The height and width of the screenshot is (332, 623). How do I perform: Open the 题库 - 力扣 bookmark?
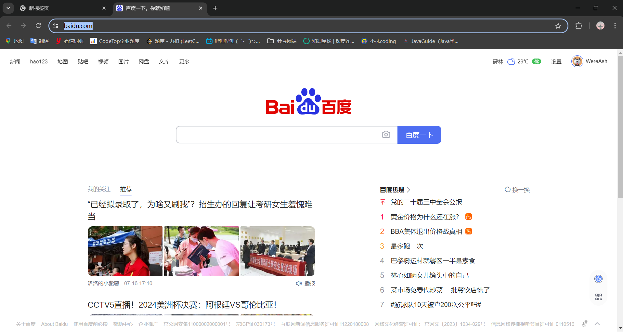point(173,41)
